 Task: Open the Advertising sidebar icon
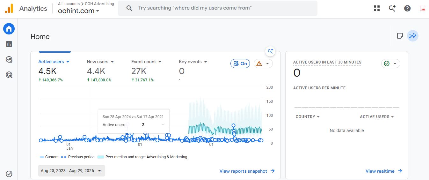point(9,75)
